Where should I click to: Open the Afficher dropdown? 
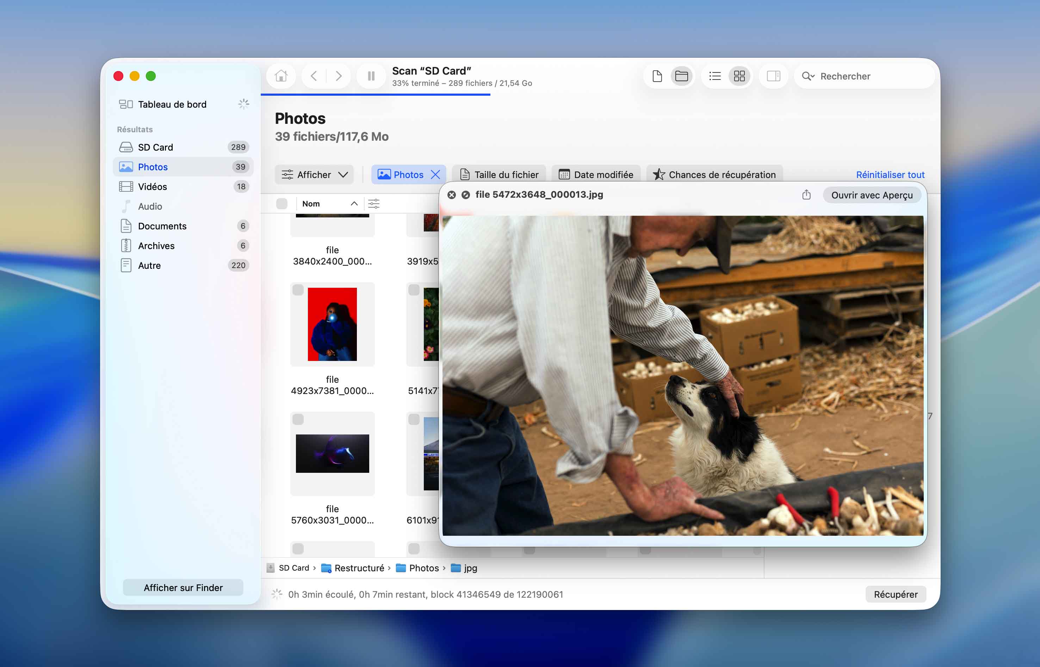314,174
